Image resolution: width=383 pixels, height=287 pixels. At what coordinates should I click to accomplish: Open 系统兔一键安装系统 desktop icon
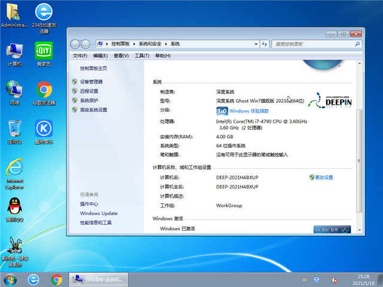point(14,251)
